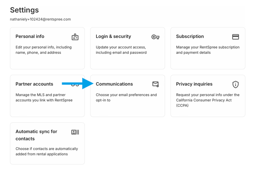267x173 pixels.
Task: Select the Subscription card title
Action: [x=190, y=36]
